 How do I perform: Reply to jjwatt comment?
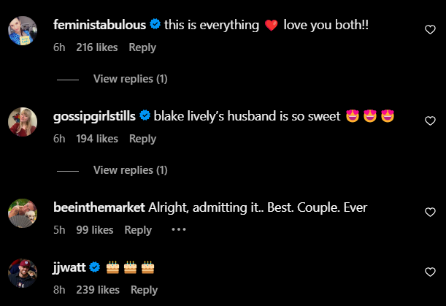[x=144, y=290]
